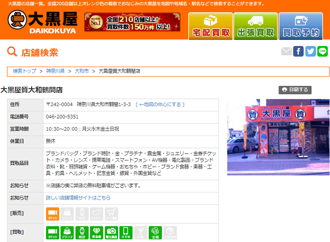Click green 貴金属 diamond purchase icon
This screenshot has width=330, height=242.
click(x=97, y=233)
